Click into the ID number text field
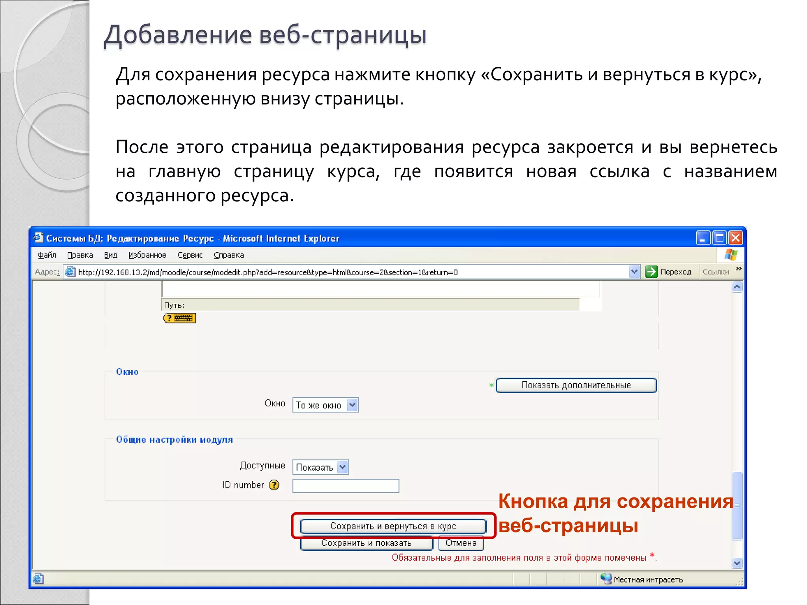The image size is (807, 605). coord(346,486)
